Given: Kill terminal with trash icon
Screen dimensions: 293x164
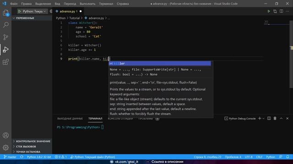Looking at the screenshot, I should [x=275, y=118].
